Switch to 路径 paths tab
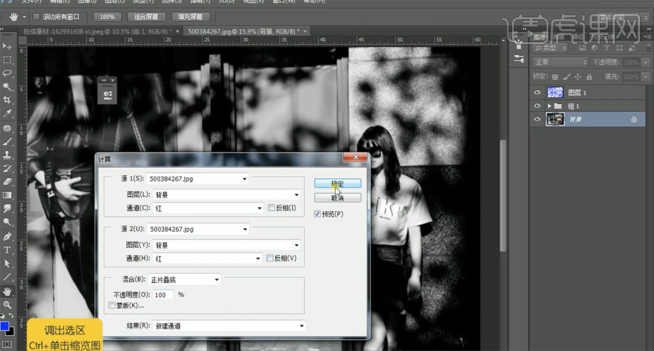The height and width of the screenshot is (351, 654). pos(578,37)
